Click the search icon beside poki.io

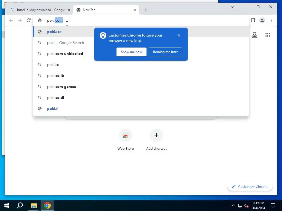click(x=40, y=65)
